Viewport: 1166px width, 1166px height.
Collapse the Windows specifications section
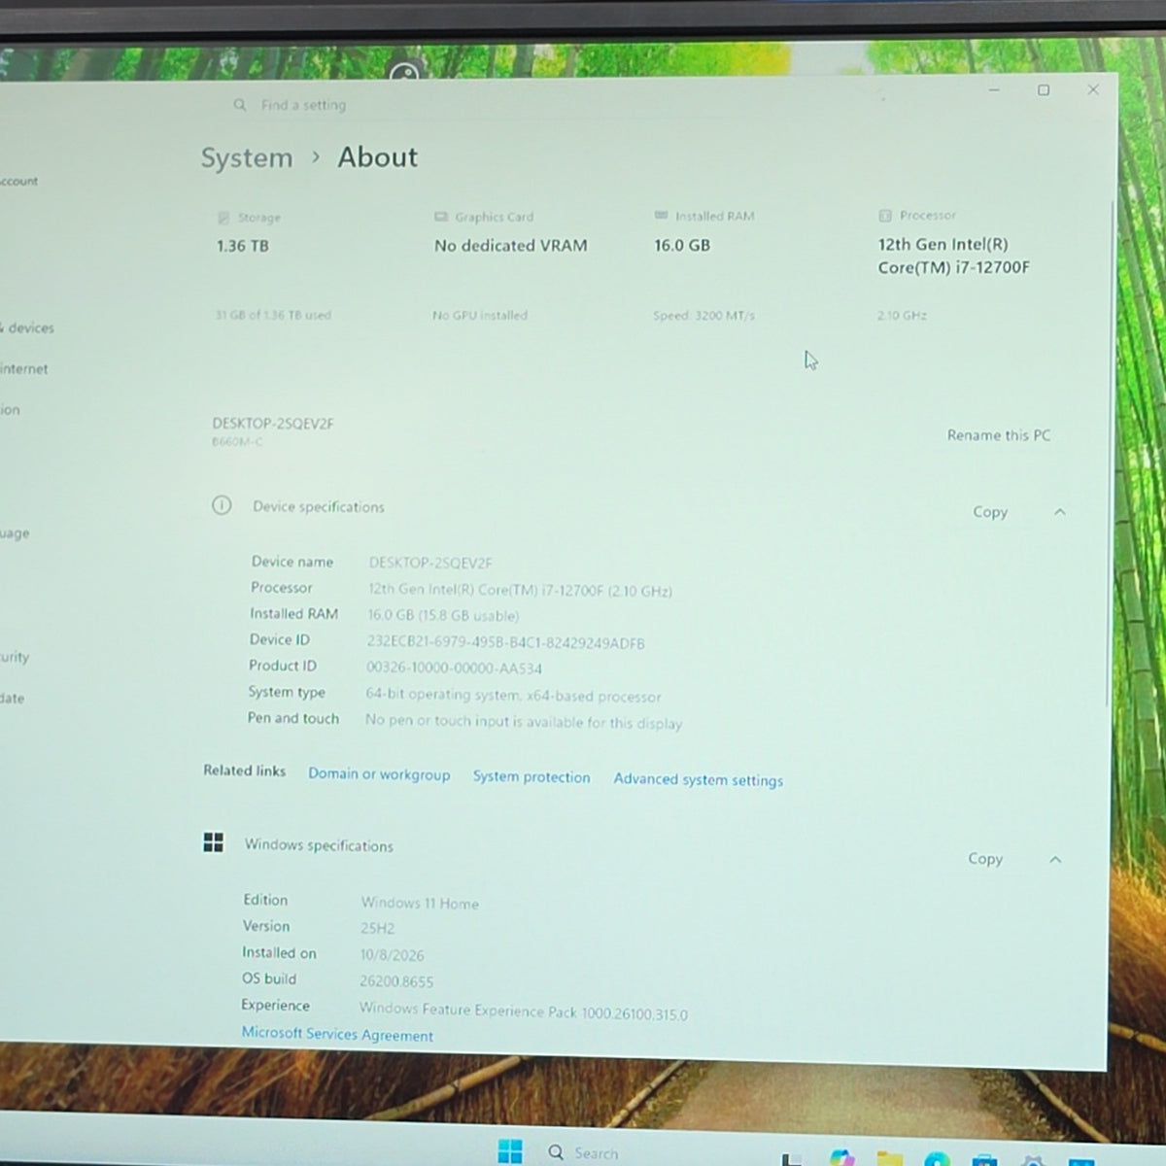(1055, 860)
